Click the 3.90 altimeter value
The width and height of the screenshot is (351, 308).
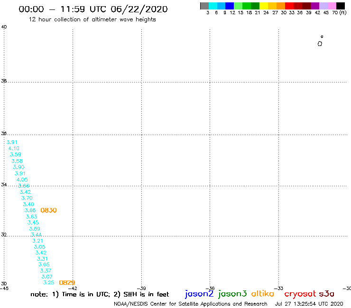pyautogui.click(x=18, y=167)
